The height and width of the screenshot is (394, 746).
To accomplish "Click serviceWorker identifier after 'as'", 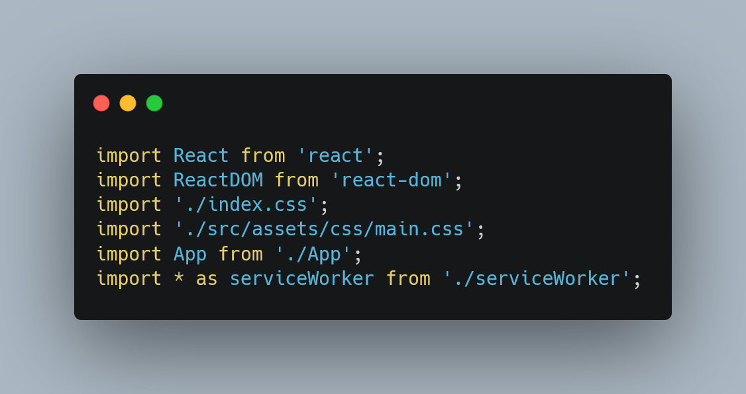I will 301,279.
